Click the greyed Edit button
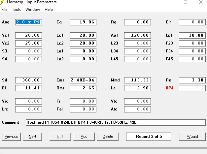The image size is (207, 154). 60,137
